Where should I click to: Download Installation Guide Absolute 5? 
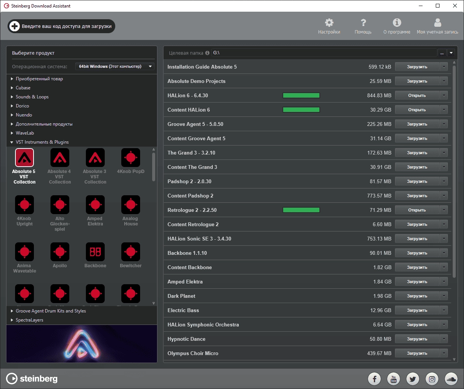[x=417, y=67]
